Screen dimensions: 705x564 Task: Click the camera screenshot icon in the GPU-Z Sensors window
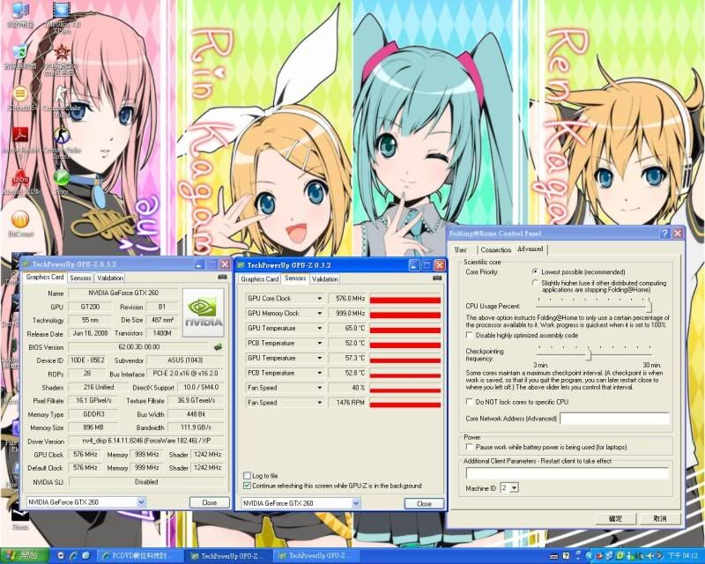(437, 278)
